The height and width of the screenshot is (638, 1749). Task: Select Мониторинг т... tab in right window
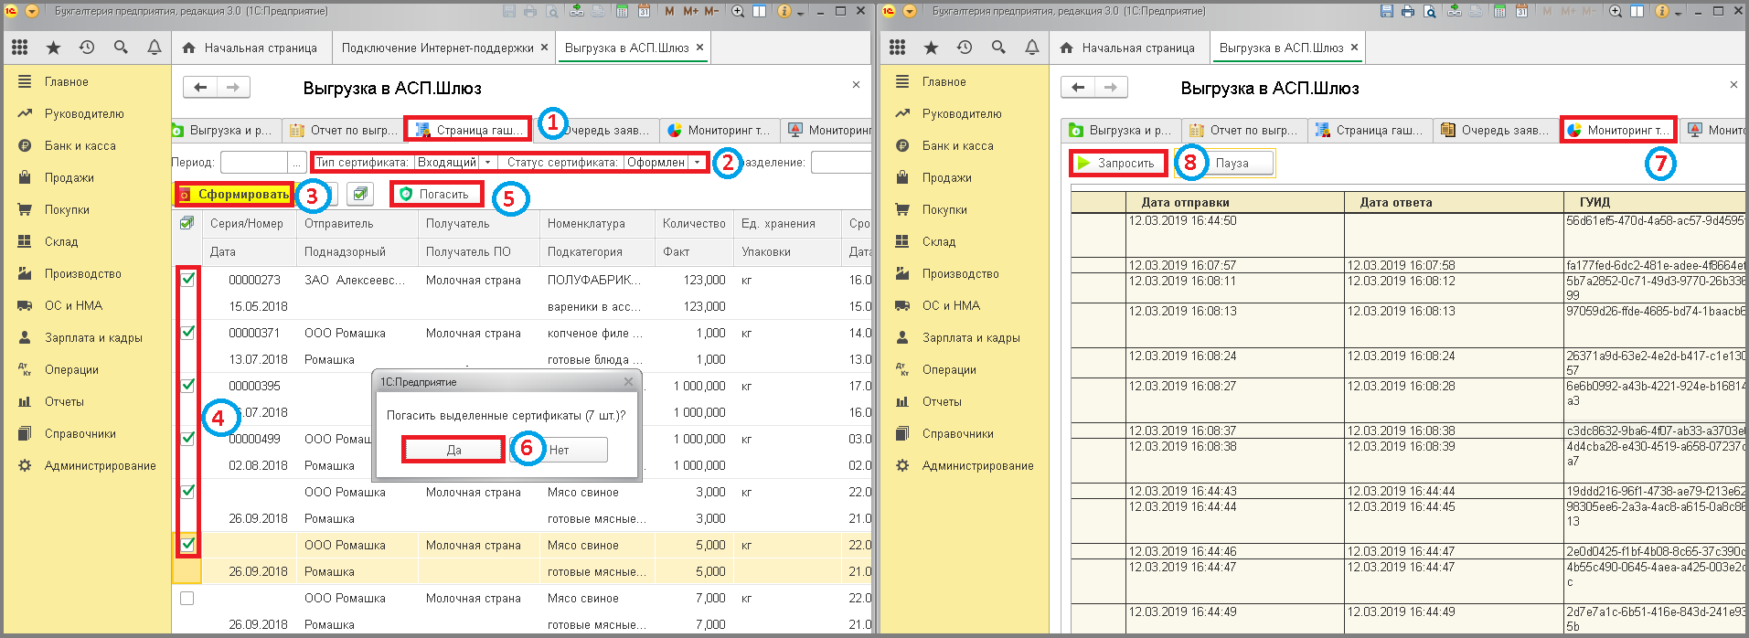[1618, 130]
